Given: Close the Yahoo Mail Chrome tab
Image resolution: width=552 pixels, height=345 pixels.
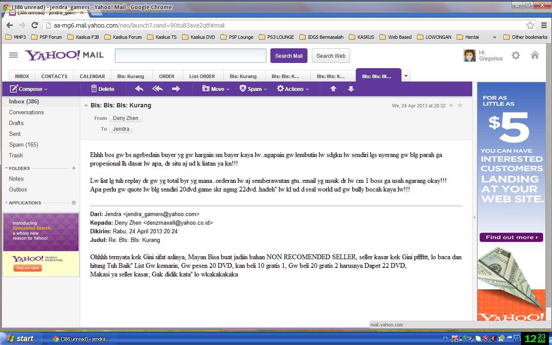Looking at the screenshot, I should tap(82, 13).
